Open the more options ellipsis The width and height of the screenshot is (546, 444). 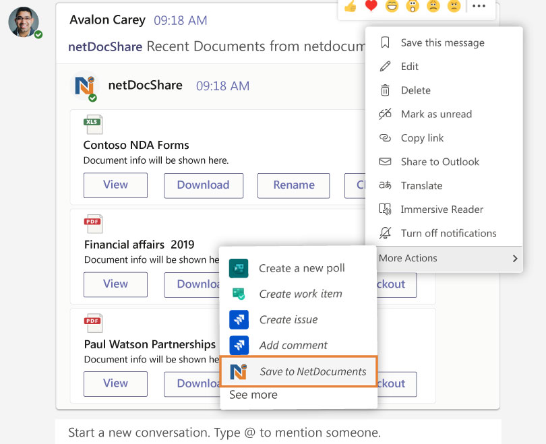(x=479, y=6)
